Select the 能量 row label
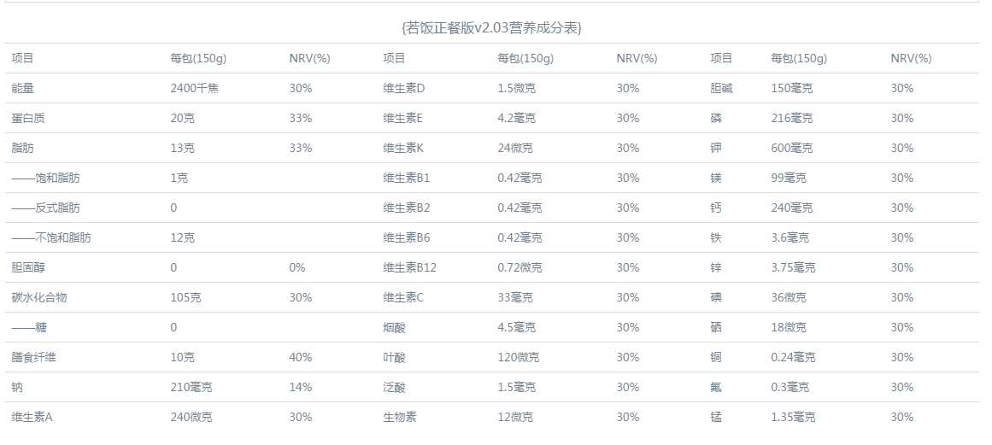This screenshot has height=445, width=992. [23, 88]
